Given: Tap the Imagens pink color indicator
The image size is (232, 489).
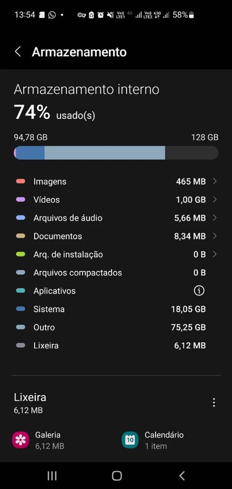Looking at the screenshot, I should tap(21, 181).
